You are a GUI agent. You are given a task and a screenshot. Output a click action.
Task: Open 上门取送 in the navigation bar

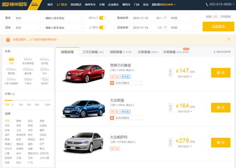pyautogui.click(x=62, y=5)
